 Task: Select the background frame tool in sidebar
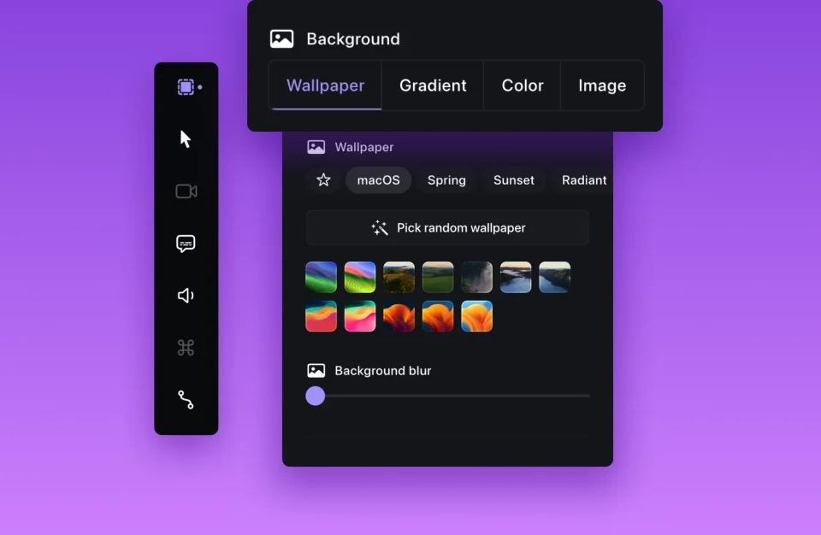point(186,87)
